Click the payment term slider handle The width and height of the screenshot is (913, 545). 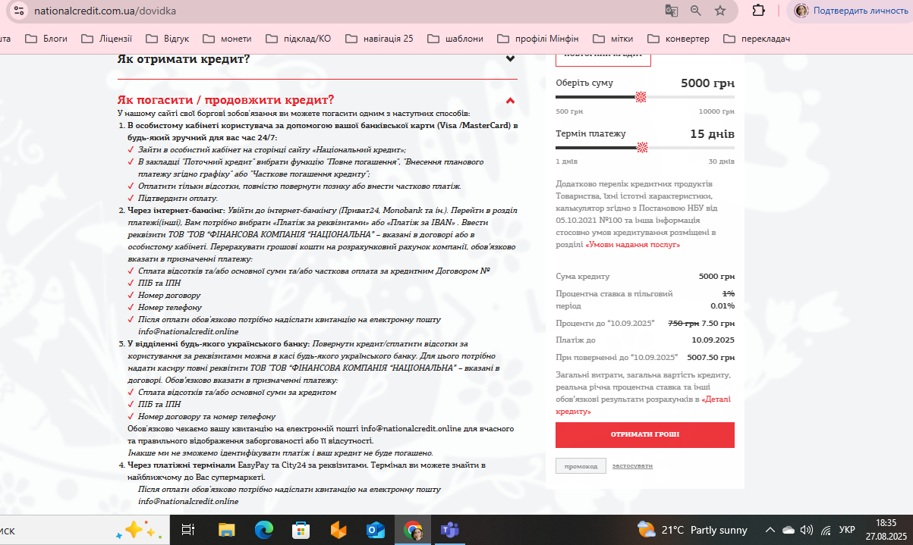[642, 147]
